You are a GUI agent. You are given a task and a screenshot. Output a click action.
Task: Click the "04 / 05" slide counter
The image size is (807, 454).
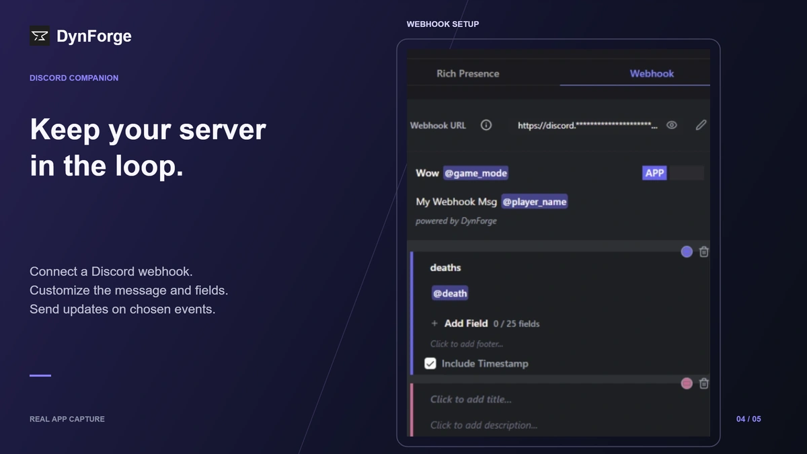tap(748, 419)
